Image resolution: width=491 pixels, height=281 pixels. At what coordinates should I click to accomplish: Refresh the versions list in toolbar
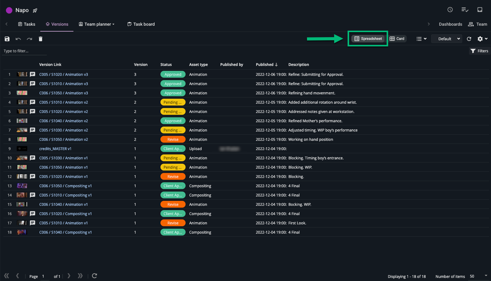[469, 39]
